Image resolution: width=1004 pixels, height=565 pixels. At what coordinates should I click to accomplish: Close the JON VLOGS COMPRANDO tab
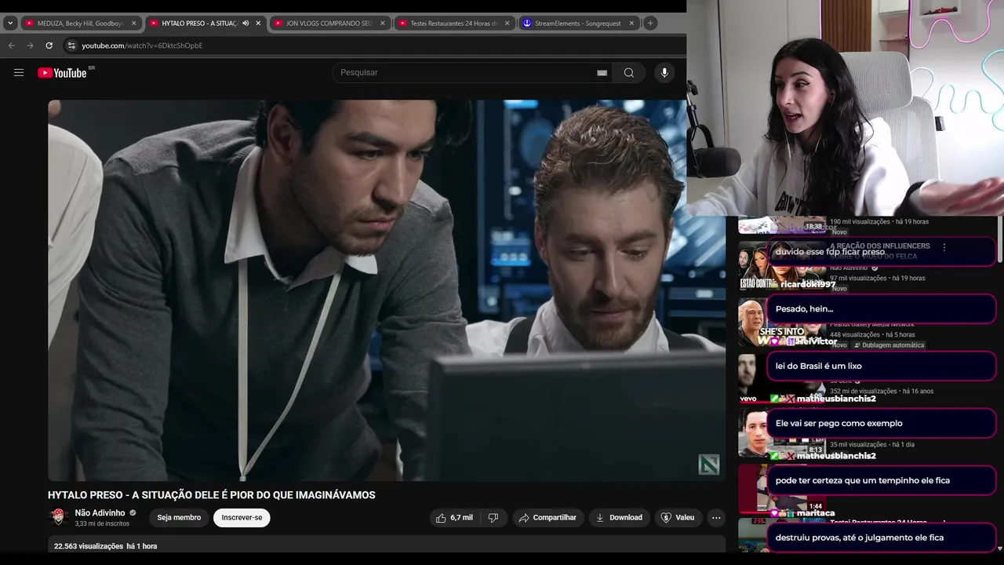click(x=383, y=24)
